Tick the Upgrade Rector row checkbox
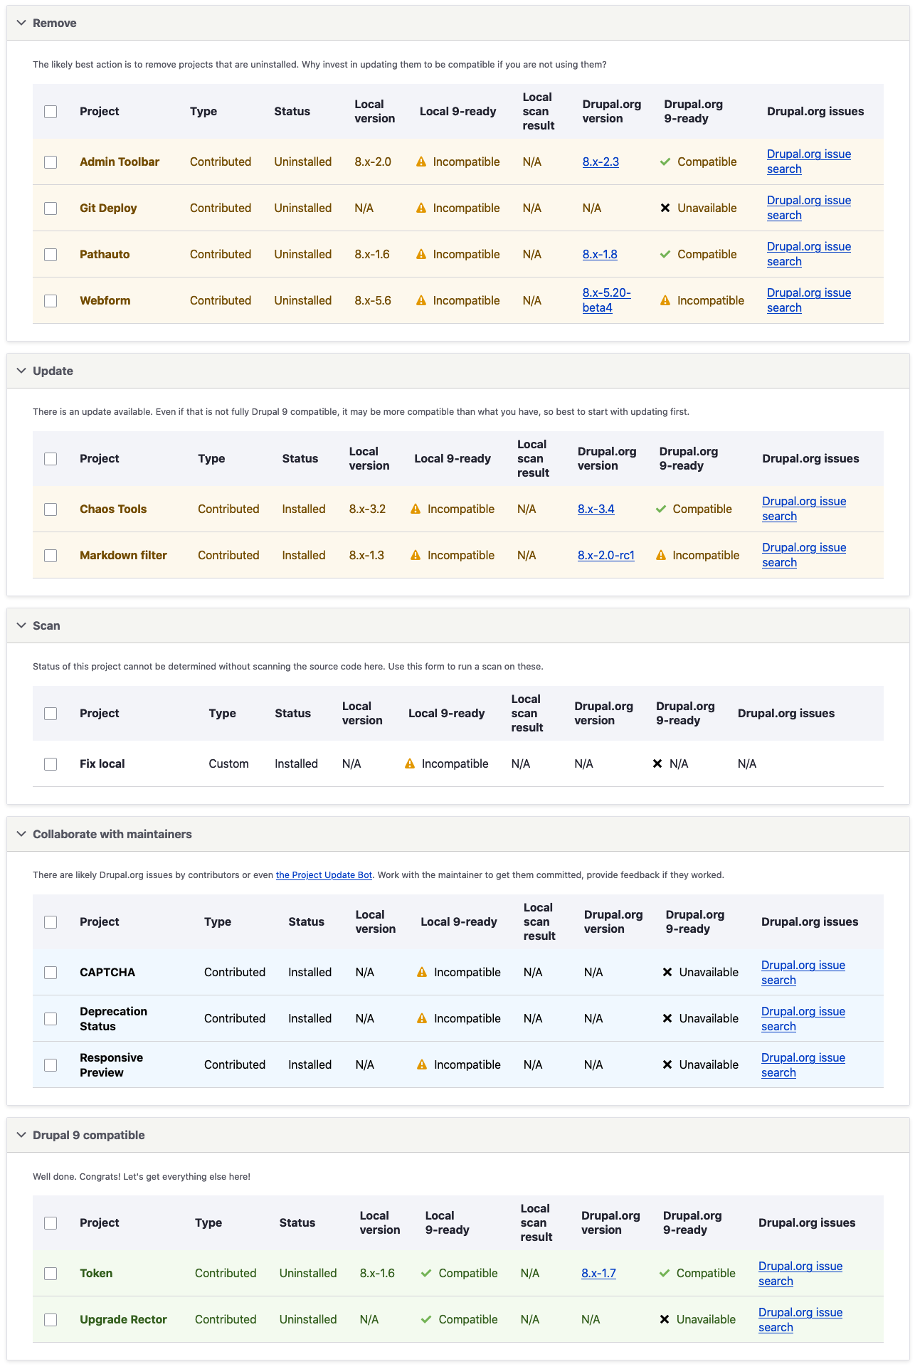The width and height of the screenshot is (915, 1369). (x=51, y=1320)
